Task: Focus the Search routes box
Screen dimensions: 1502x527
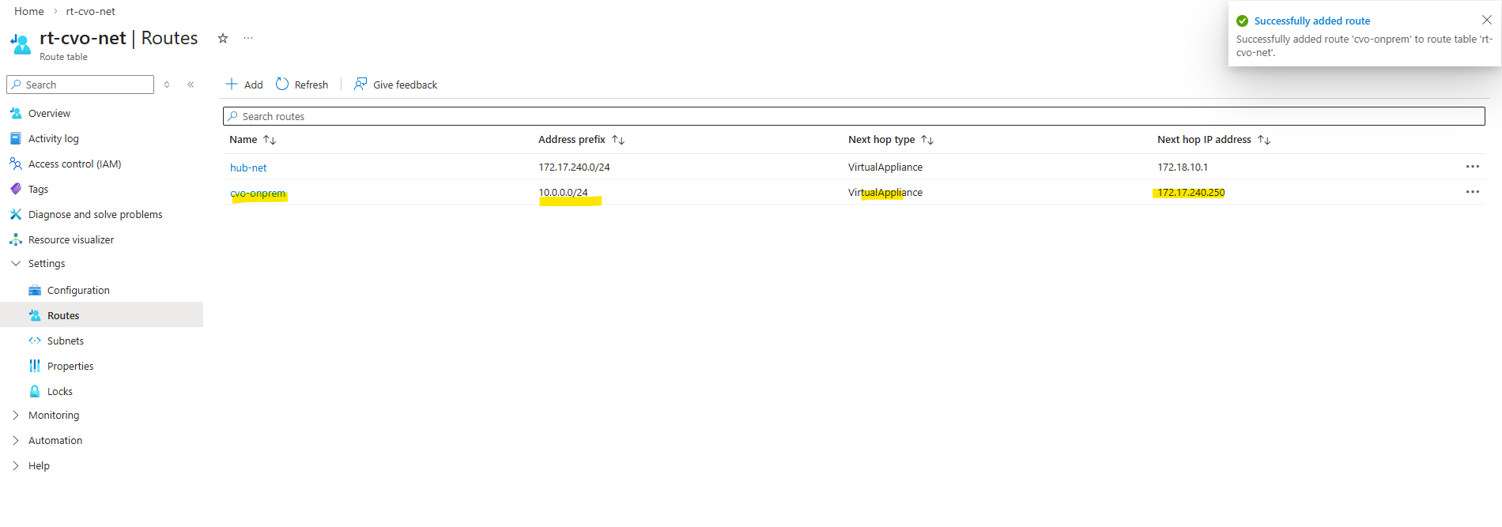Action: pos(854,116)
